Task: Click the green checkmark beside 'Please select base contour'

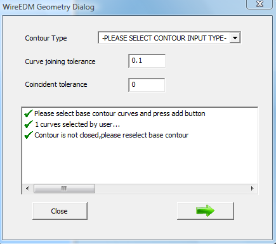Action: point(29,113)
